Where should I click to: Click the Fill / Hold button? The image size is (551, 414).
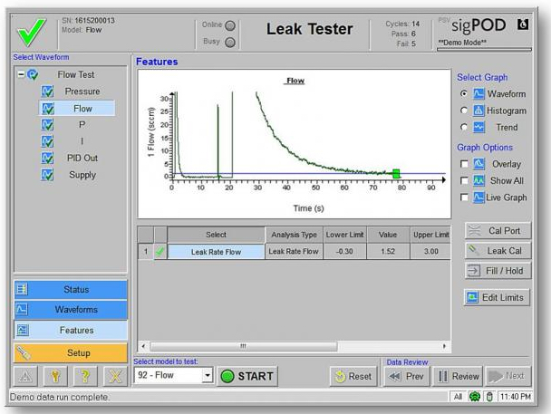(498, 271)
